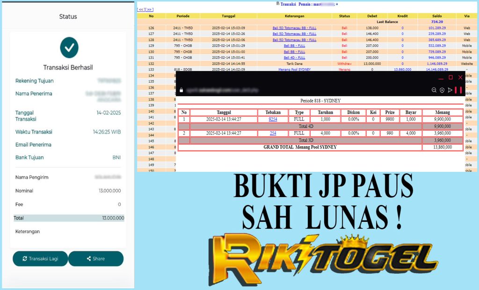
Task: Close the black popup window
Action: click(x=460, y=78)
